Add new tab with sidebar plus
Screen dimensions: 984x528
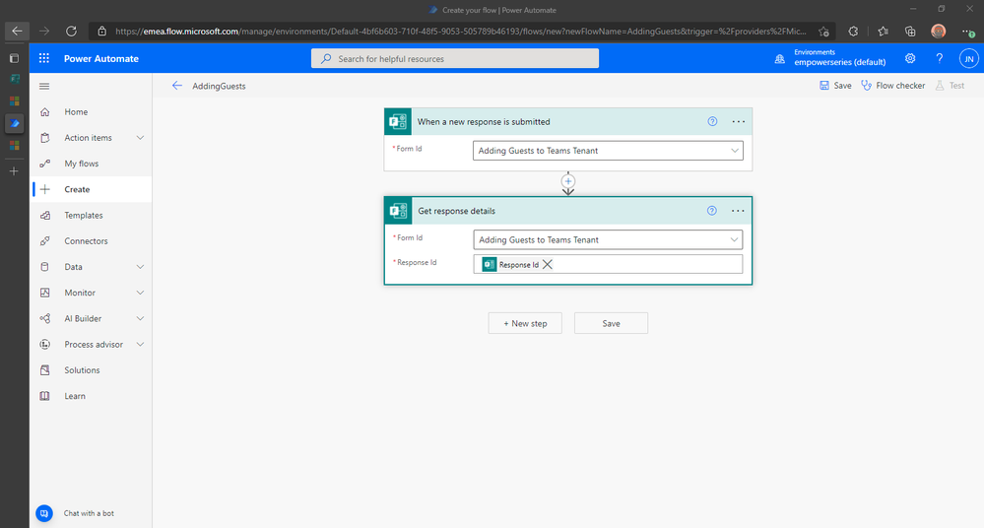click(x=14, y=170)
